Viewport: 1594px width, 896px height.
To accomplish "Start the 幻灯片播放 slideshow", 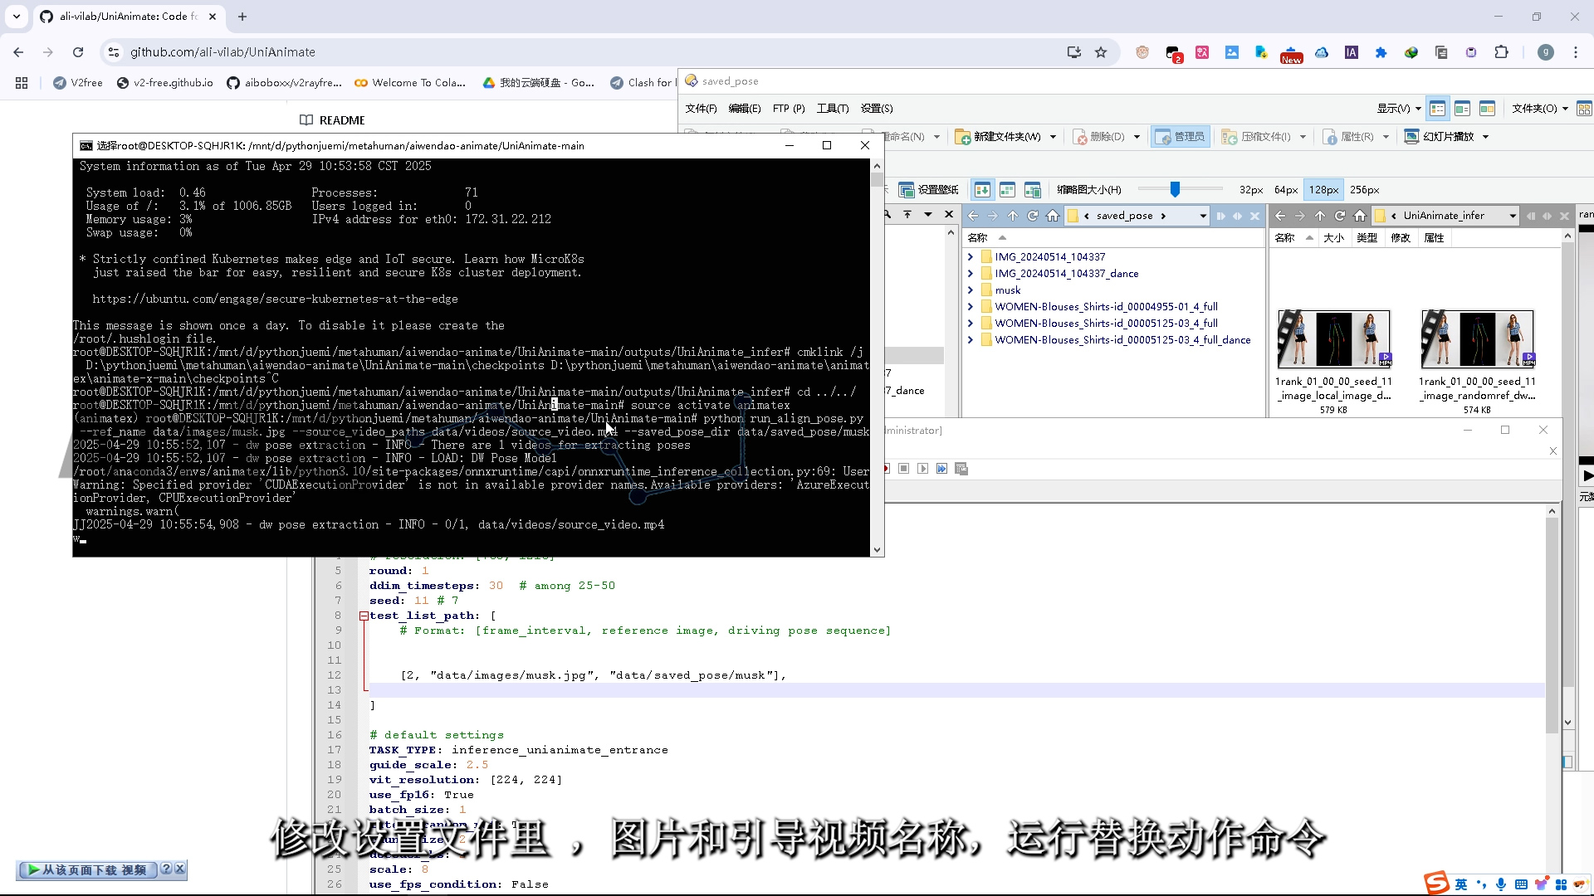I will point(1445,137).
